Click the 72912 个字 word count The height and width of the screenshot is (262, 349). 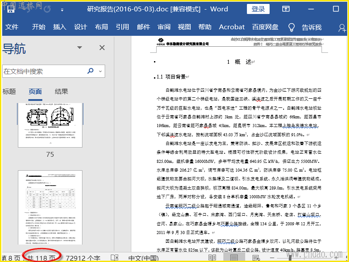(83, 258)
